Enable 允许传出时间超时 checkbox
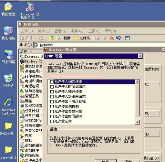The image size is (165, 162). pyautogui.click(x=52, y=116)
